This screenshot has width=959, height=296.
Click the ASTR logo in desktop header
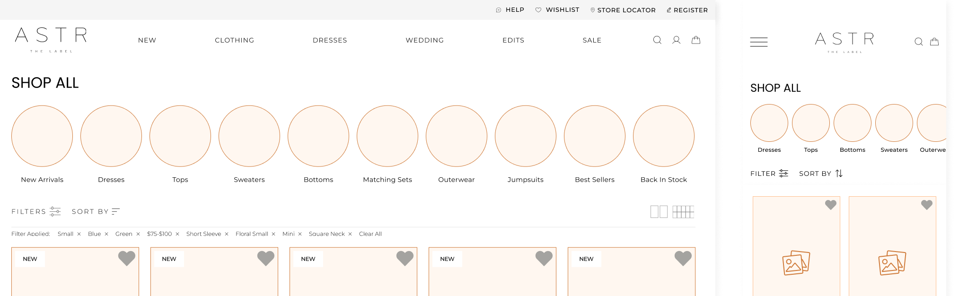coord(51,40)
